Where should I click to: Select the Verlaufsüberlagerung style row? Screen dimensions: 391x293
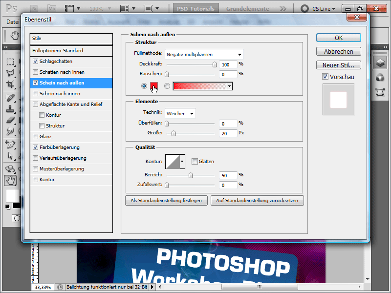tap(71, 158)
